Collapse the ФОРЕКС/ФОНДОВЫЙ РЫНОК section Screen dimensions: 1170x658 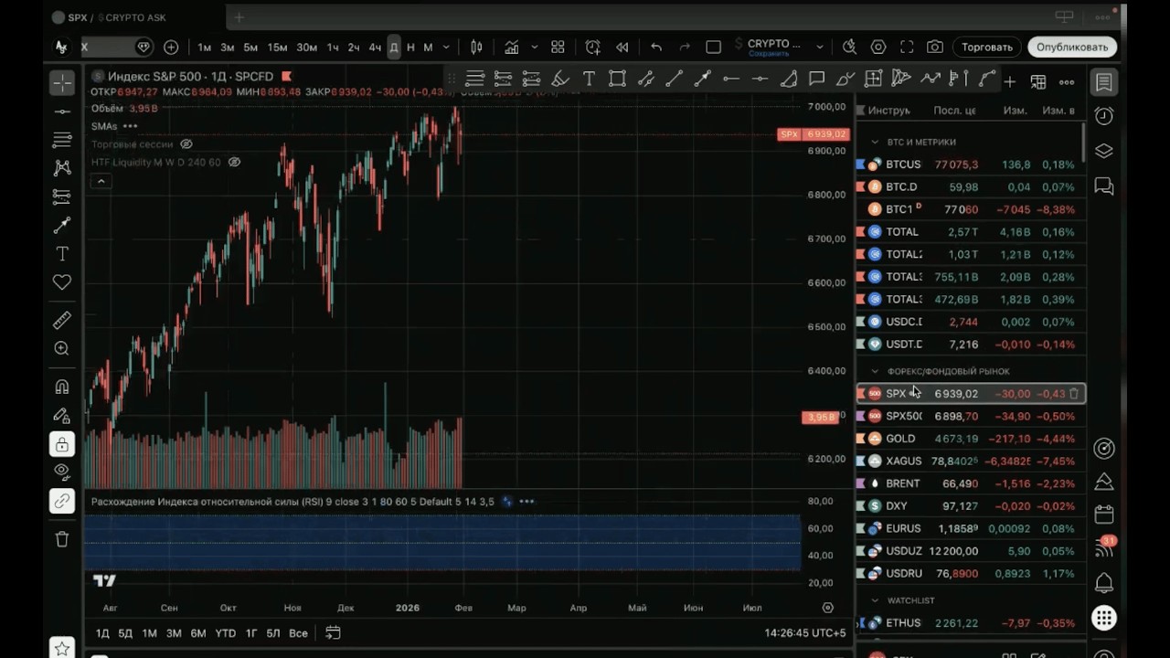click(875, 372)
